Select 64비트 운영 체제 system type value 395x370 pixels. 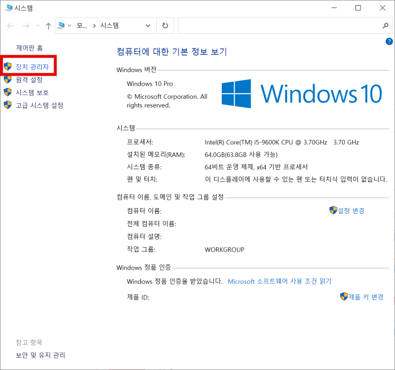pyautogui.click(x=256, y=167)
